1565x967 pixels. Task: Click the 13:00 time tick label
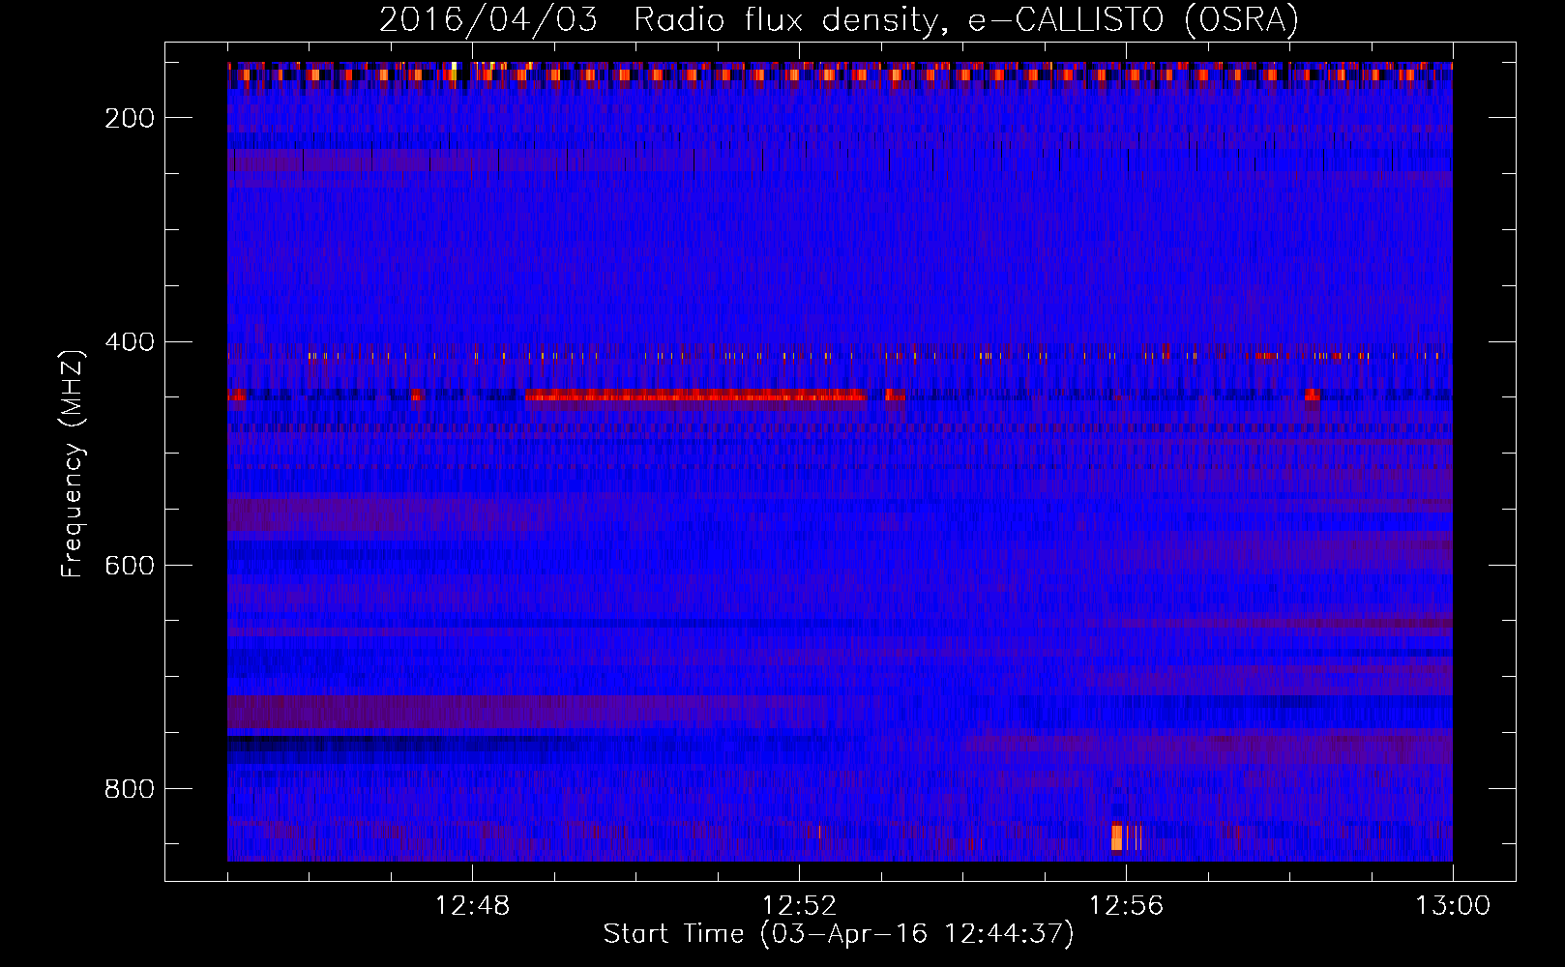tap(1453, 906)
